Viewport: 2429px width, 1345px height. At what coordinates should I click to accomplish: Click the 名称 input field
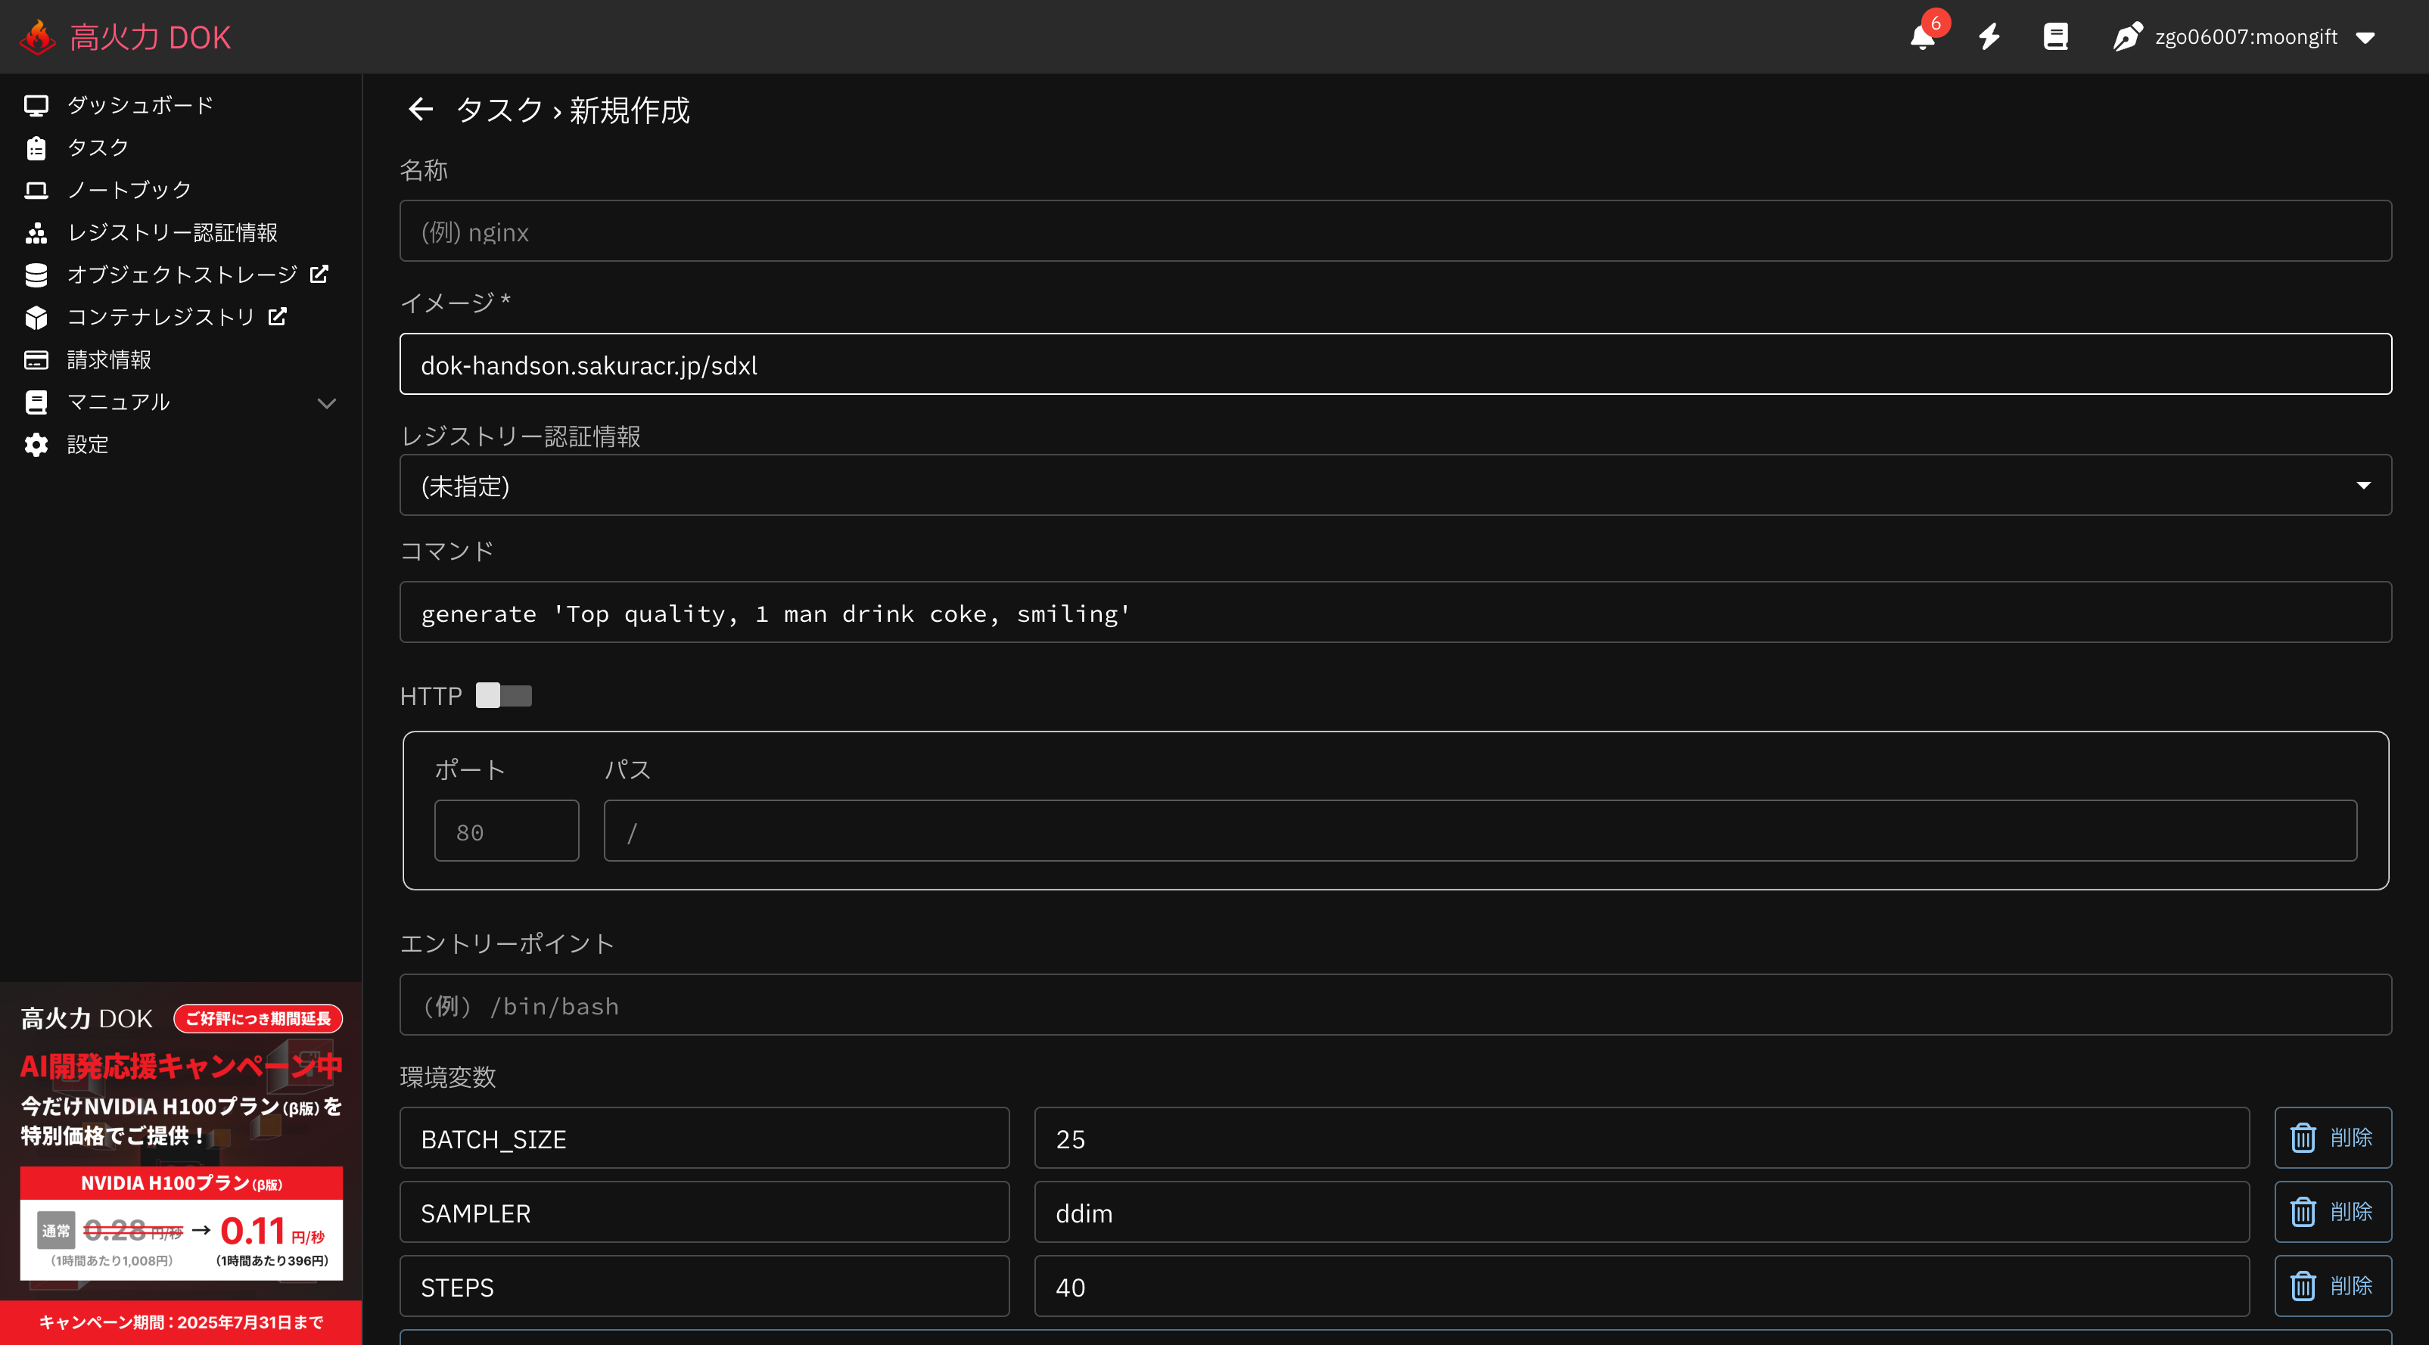click(1395, 231)
